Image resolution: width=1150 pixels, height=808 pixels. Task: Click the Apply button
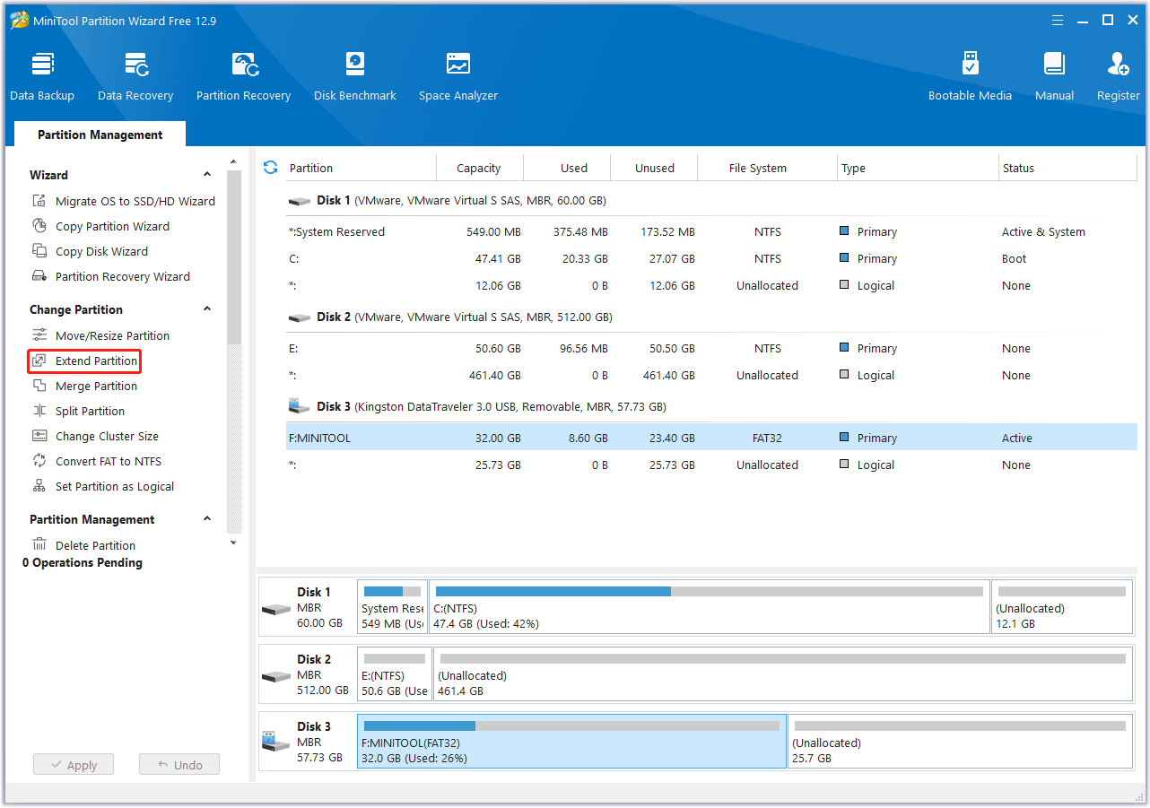click(73, 764)
